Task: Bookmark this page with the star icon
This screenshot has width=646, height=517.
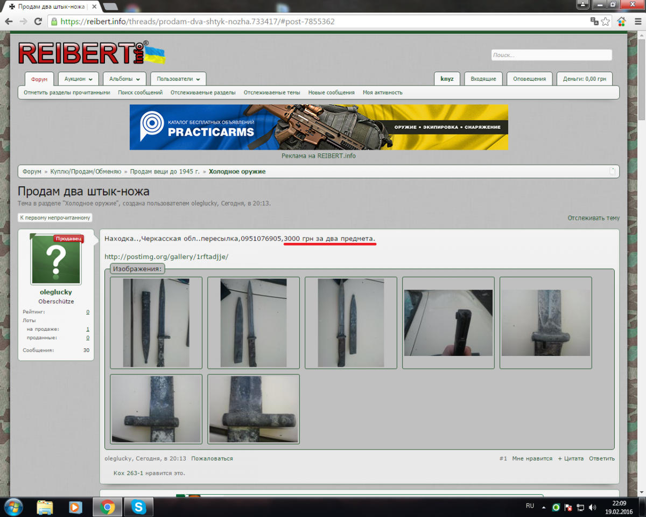Action: [x=606, y=22]
